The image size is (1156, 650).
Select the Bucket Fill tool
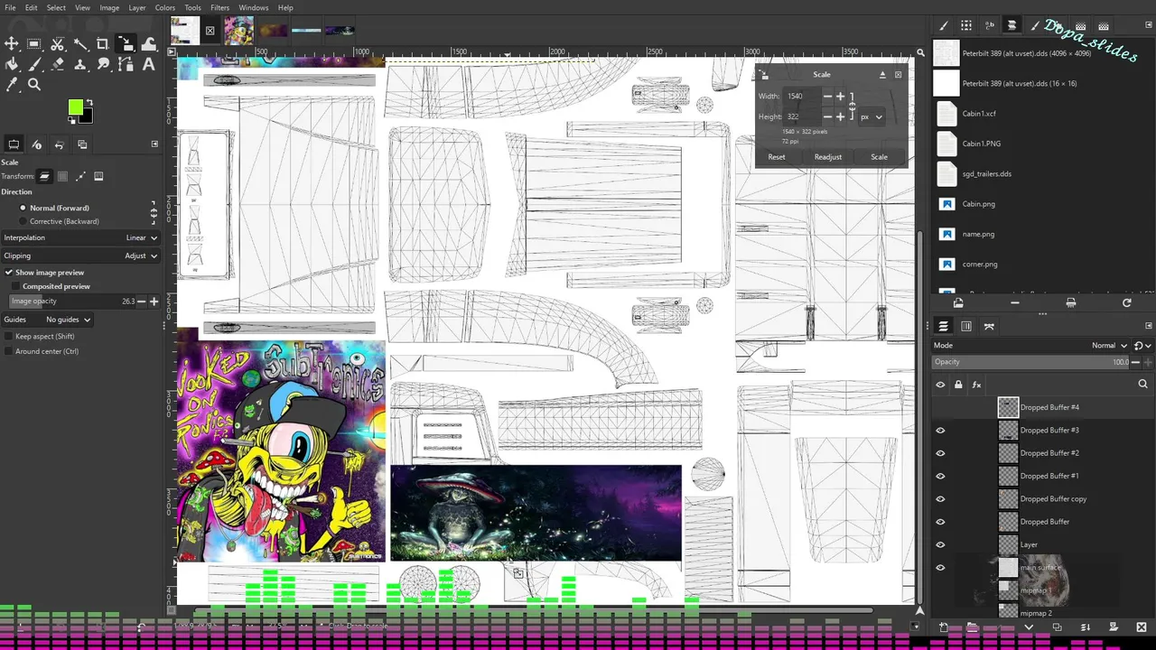[12, 65]
